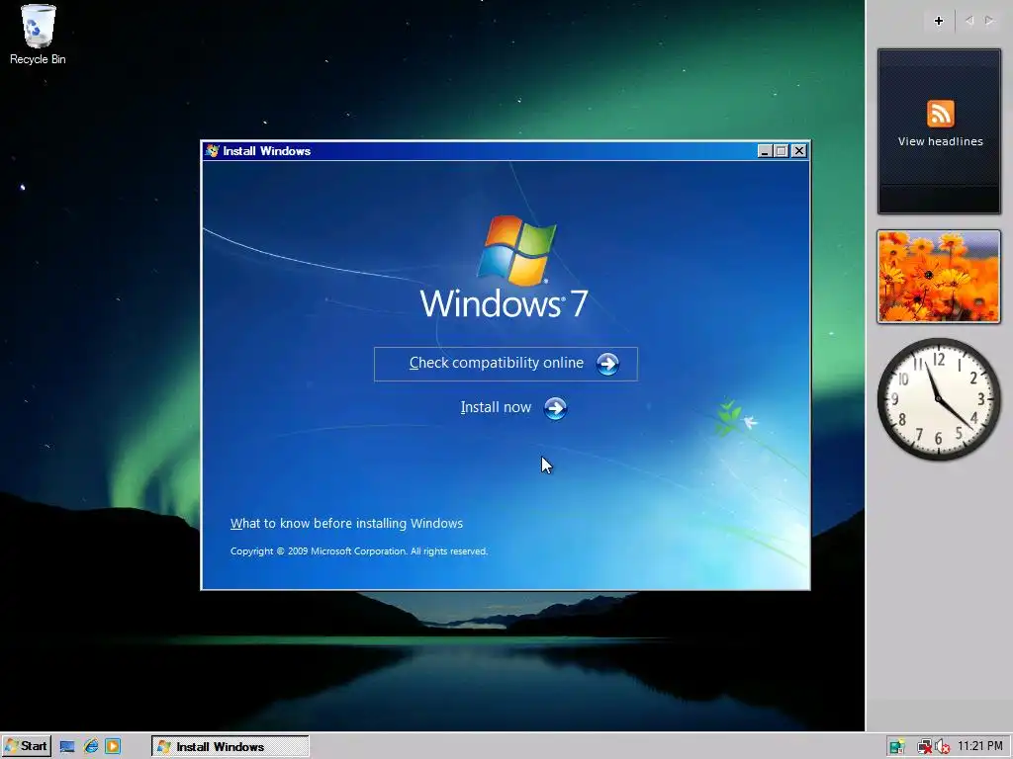Click Check compatibility online button
Screen dimensions: 1013x759
pos(506,364)
